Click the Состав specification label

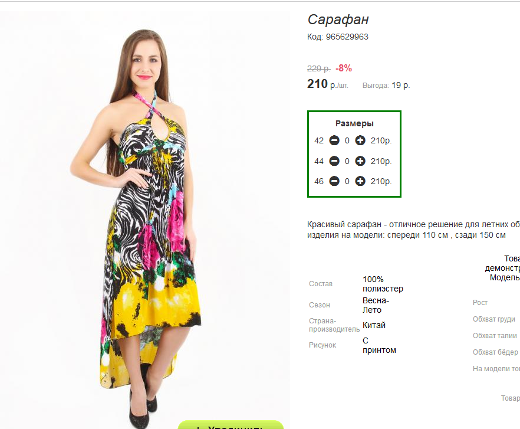coord(321,284)
